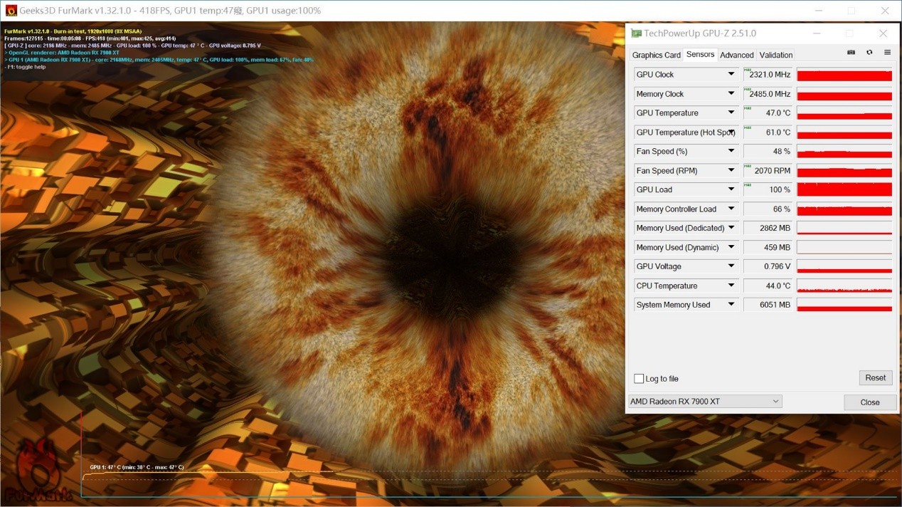Click the 2321.0 MHz GPU Clock value

point(768,74)
